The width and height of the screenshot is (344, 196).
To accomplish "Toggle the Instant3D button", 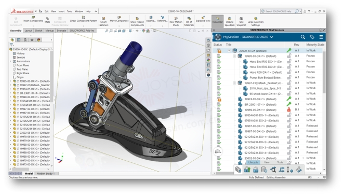I will click(217, 21).
